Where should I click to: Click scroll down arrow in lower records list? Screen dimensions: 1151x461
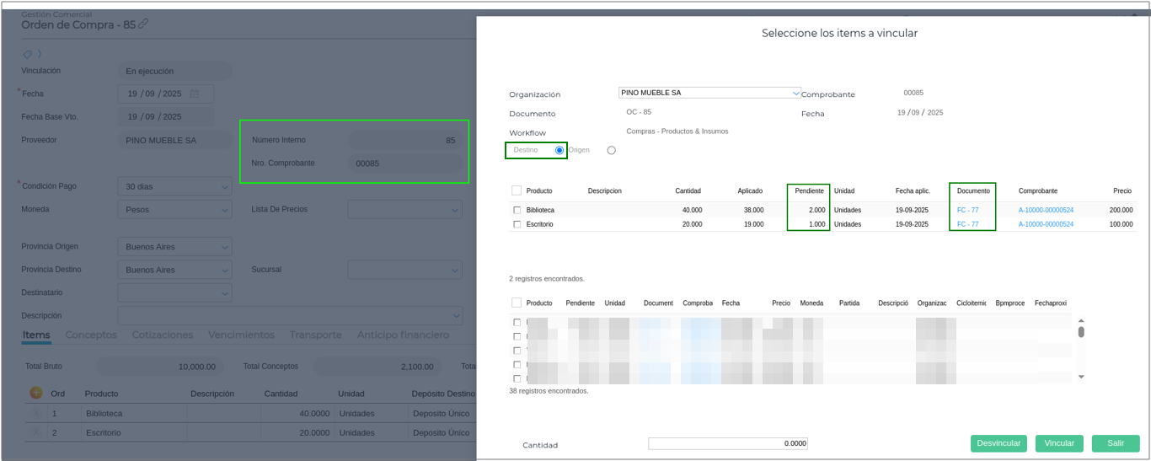coord(1081,377)
